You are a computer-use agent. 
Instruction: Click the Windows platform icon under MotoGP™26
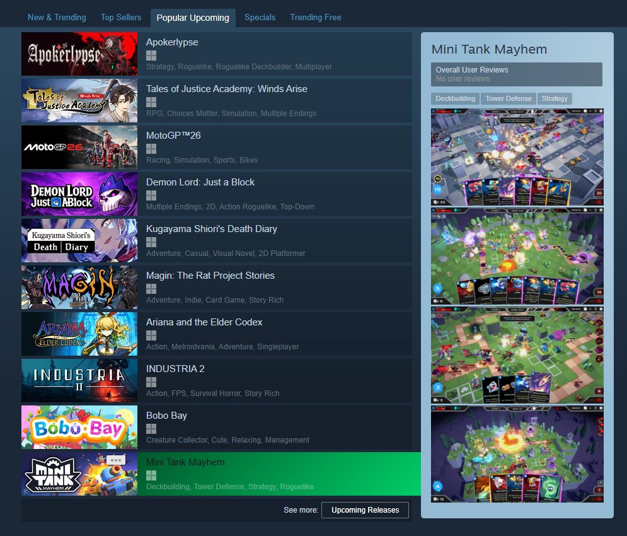point(151,149)
